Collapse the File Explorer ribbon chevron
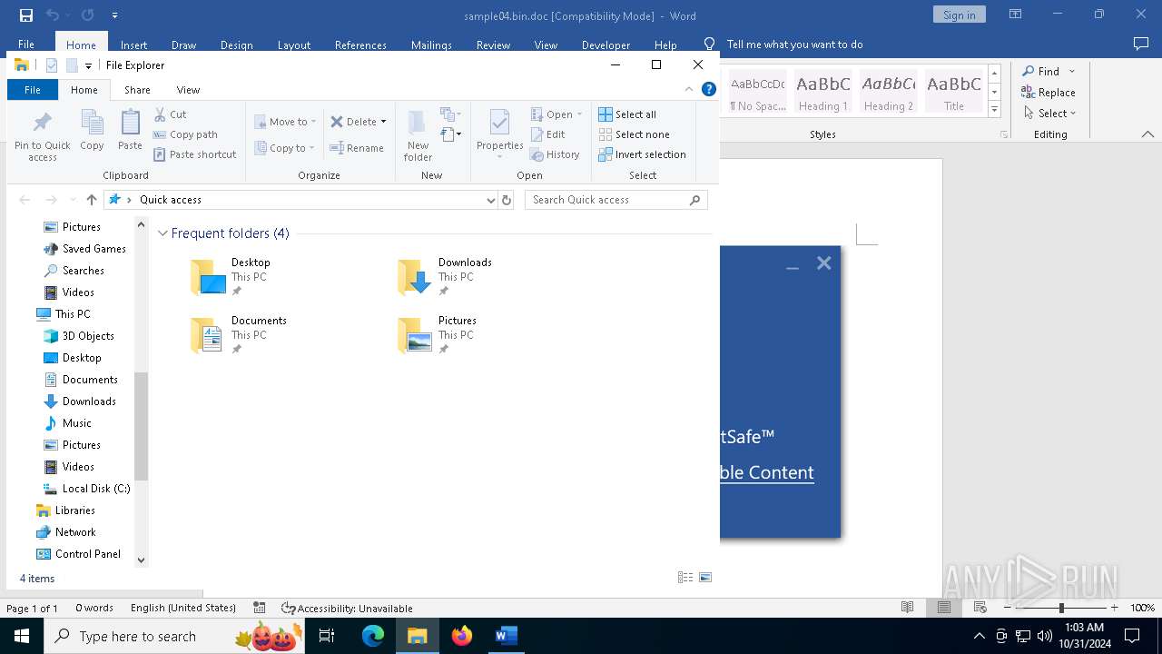 689,89
